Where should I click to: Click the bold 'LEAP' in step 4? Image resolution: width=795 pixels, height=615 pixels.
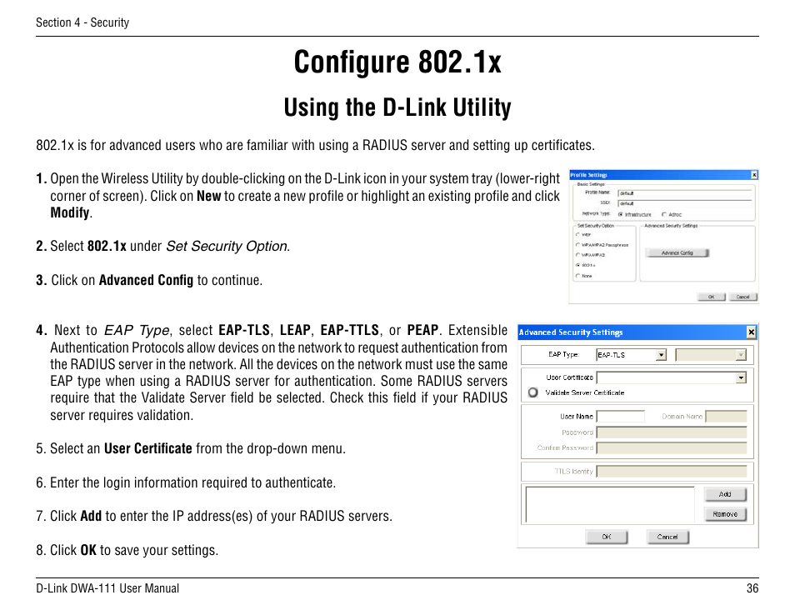point(295,330)
